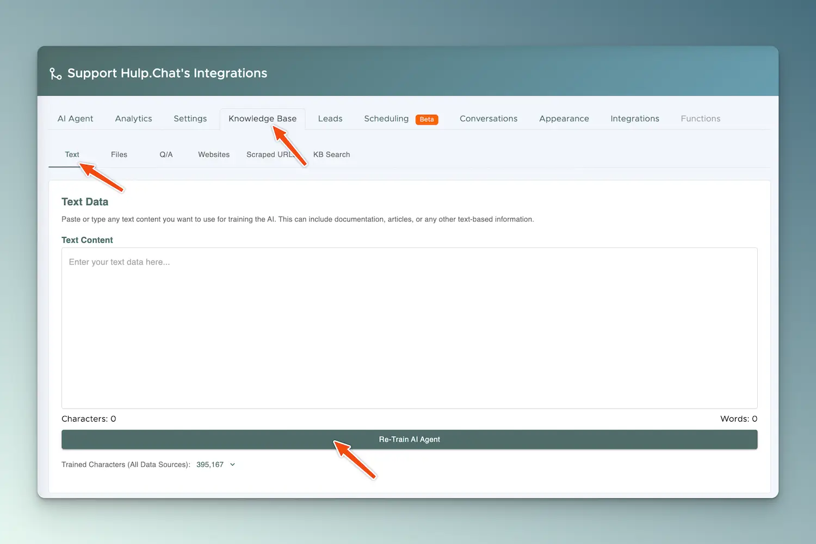Click the Text Content label
This screenshot has width=816, height=544.
tap(87, 240)
